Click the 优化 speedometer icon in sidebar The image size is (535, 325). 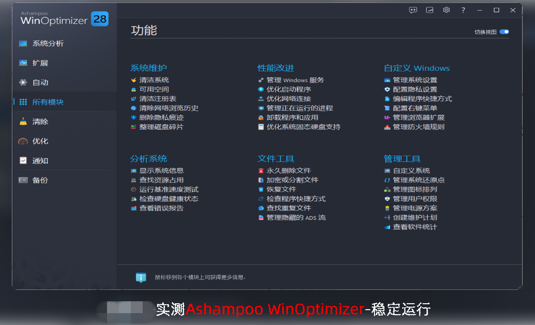click(x=23, y=141)
